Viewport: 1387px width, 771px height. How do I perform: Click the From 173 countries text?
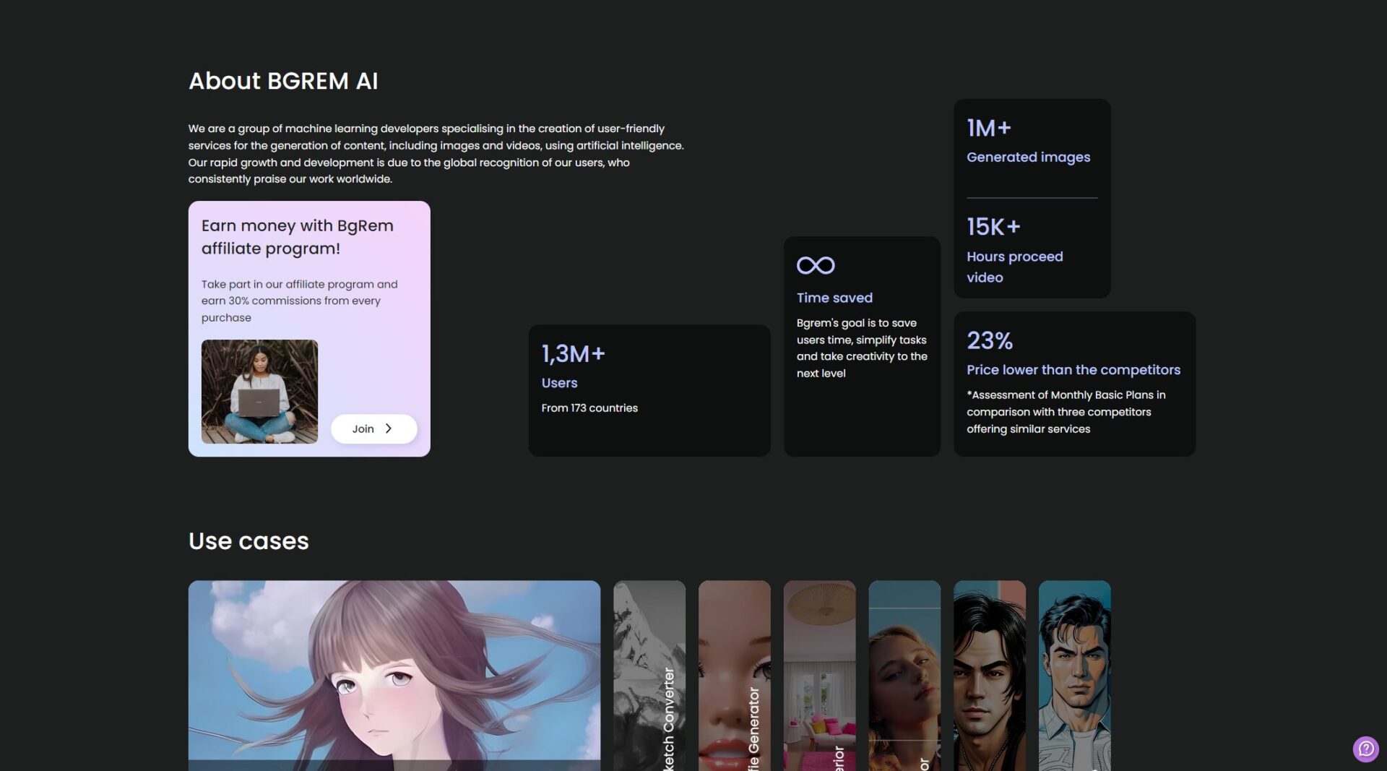pyautogui.click(x=589, y=408)
